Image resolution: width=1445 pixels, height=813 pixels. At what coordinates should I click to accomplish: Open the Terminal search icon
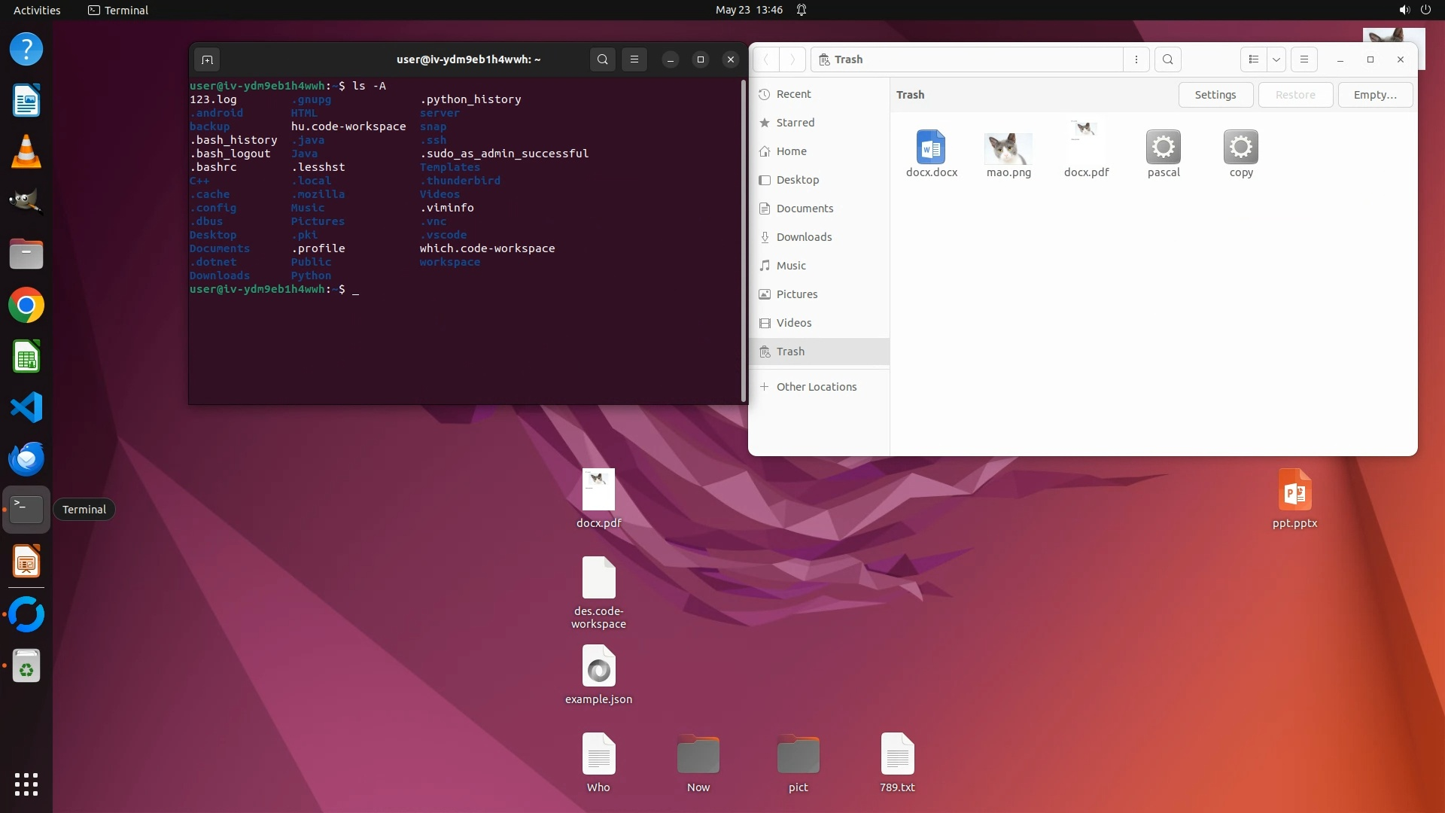[602, 59]
